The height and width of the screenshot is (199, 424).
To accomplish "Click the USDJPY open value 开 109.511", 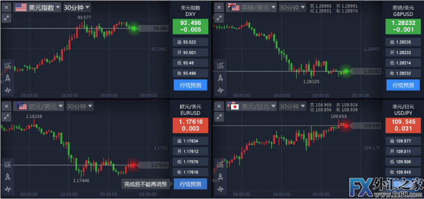I will pos(403,151).
